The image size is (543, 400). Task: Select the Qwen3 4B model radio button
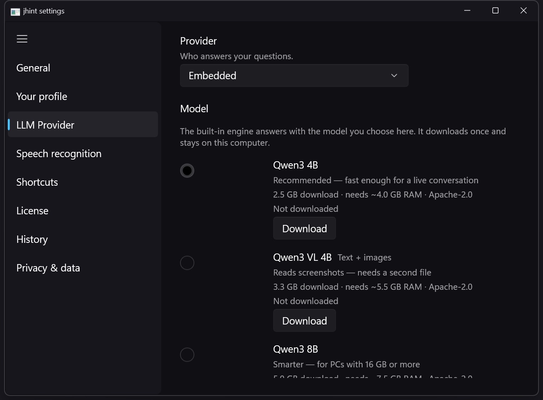187,171
